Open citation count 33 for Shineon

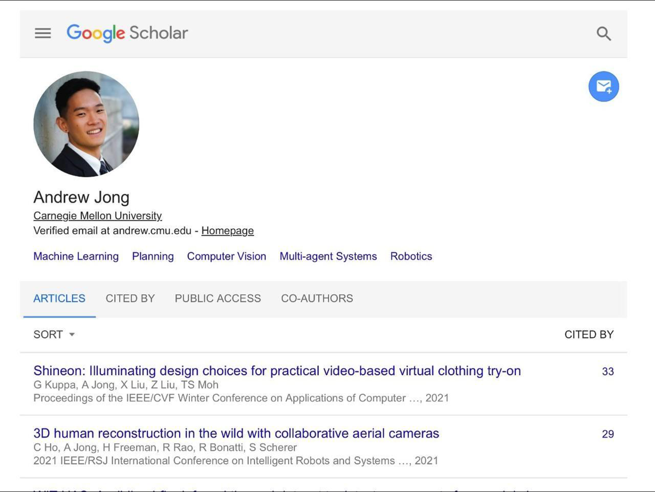608,371
